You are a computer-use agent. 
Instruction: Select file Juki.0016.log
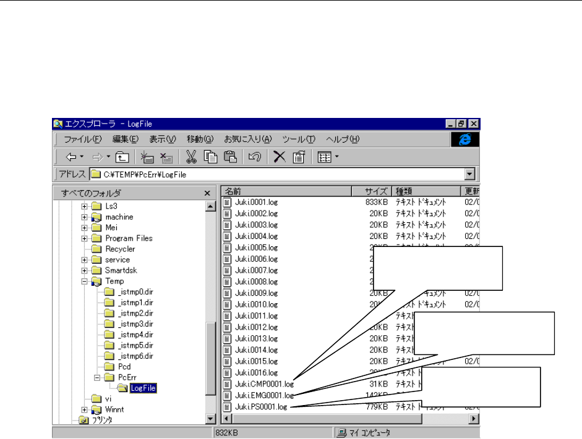[256, 373]
